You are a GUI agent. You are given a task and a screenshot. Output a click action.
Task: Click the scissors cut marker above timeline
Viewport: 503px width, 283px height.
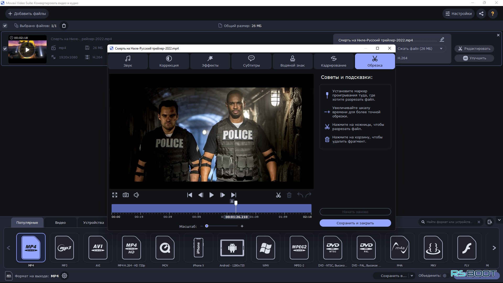(232, 201)
